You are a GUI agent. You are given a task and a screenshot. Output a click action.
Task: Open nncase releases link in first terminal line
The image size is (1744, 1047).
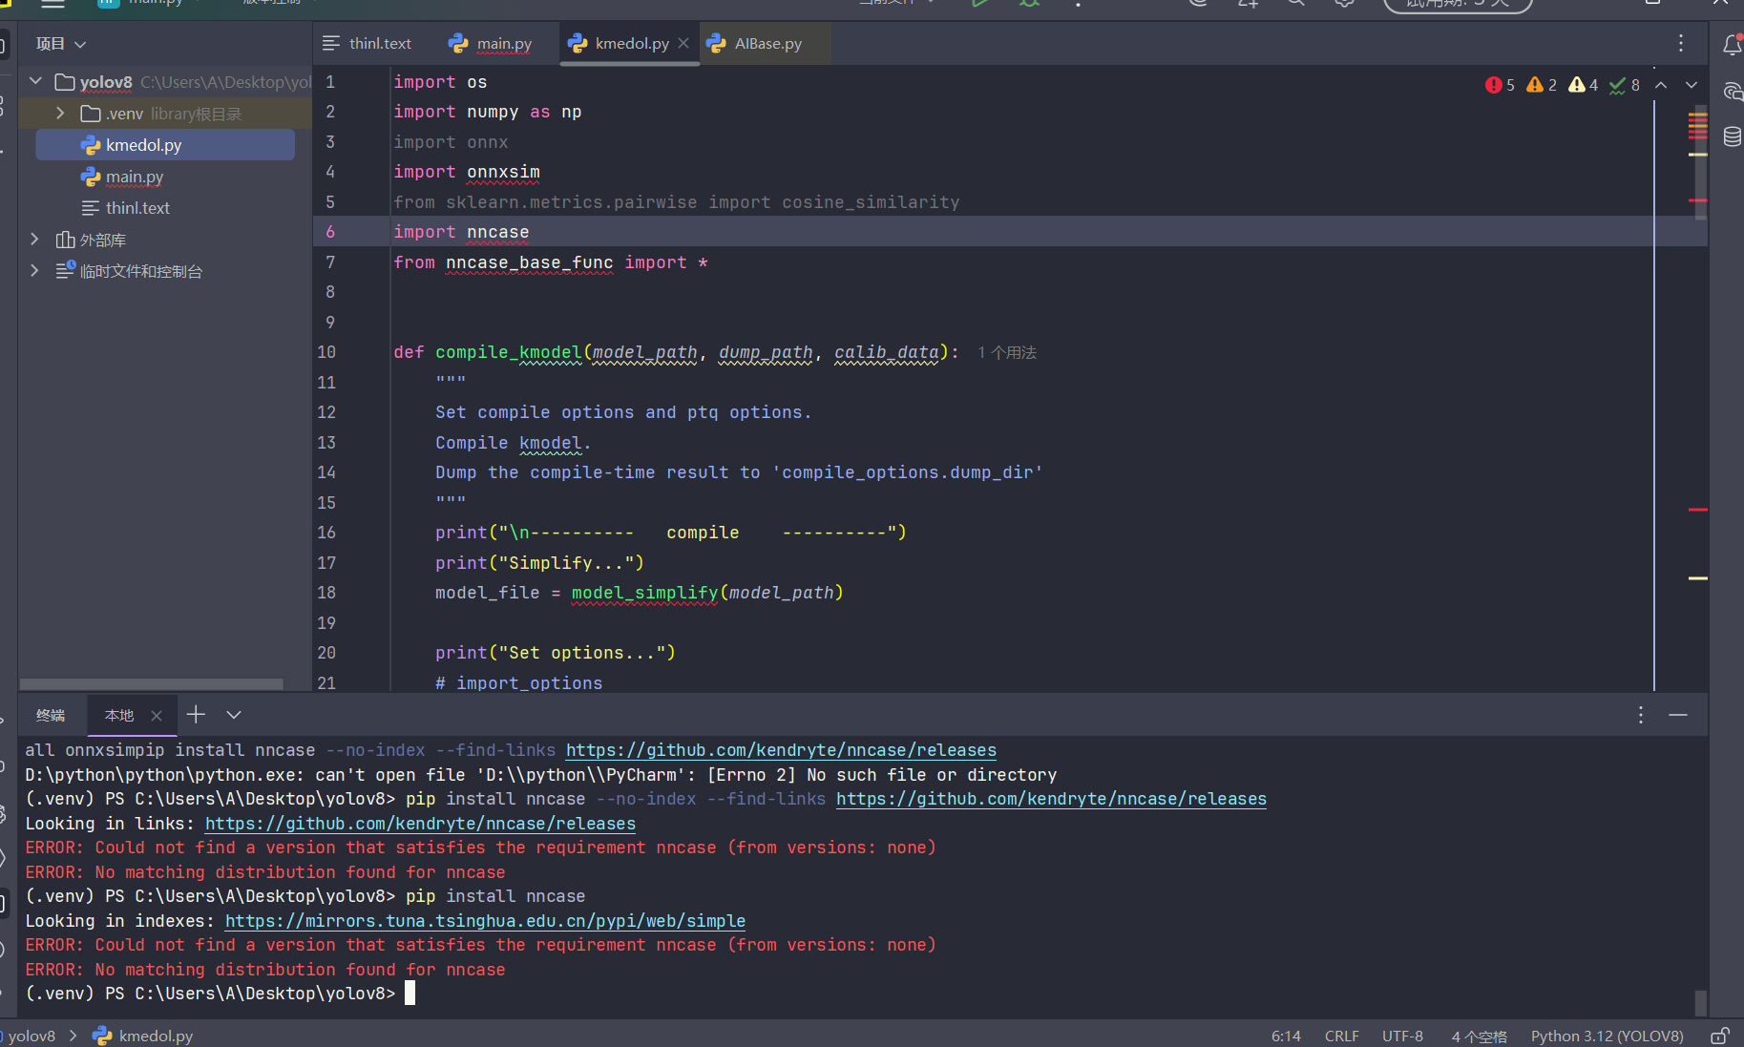point(781,750)
